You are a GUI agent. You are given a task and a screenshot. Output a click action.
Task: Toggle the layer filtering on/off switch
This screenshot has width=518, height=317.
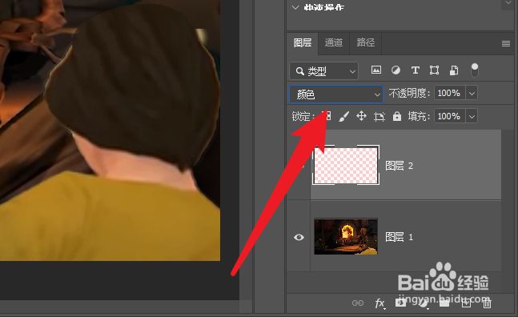click(475, 70)
